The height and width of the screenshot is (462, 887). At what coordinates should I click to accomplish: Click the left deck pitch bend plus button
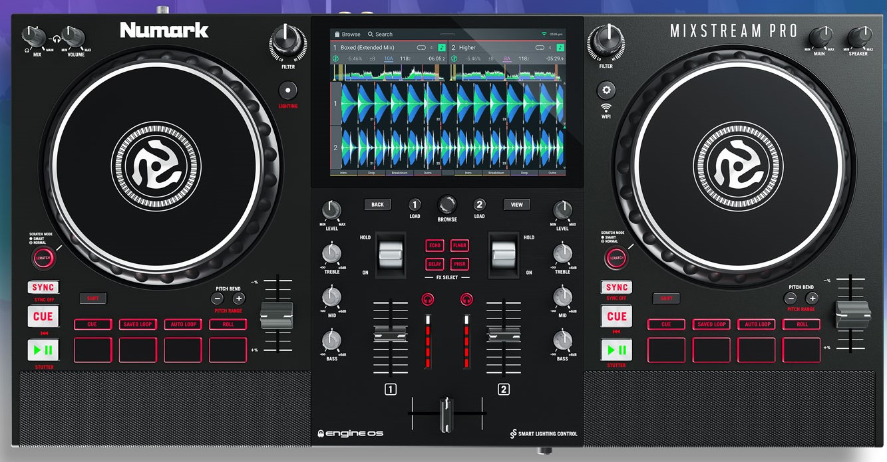click(239, 298)
